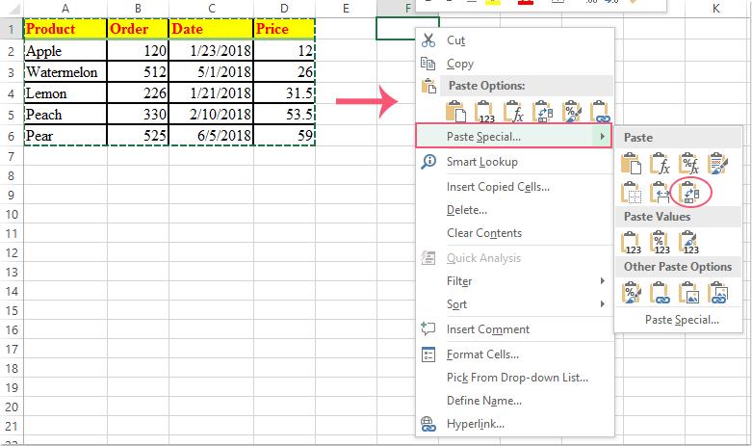
Task: Click Paste icon in Paste Options row
Action: click(455, 112)
